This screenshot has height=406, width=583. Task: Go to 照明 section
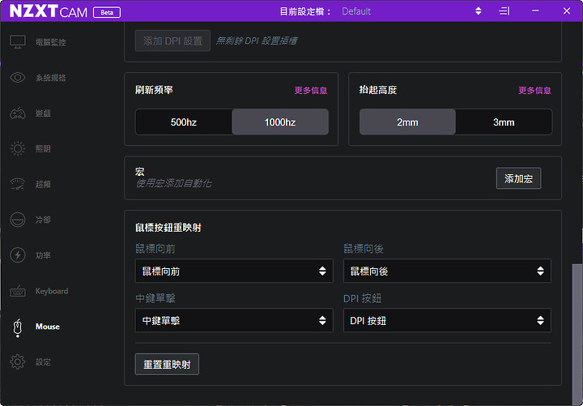point(43,149)
